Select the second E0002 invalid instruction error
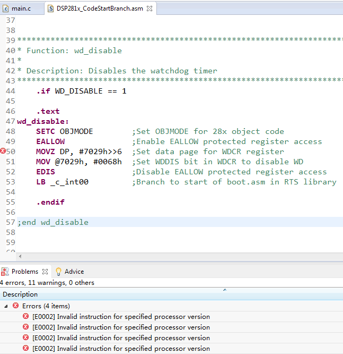Viewport: 343px width, 354px height. tap(121, 327)
